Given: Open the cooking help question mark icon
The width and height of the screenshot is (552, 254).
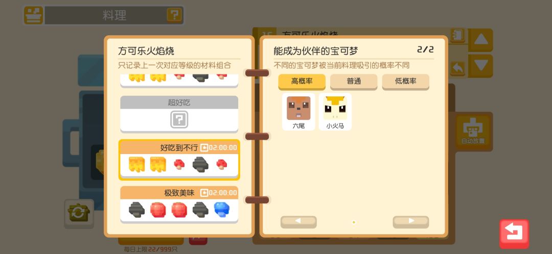Looking at the screenshot, I should point(175,15).
